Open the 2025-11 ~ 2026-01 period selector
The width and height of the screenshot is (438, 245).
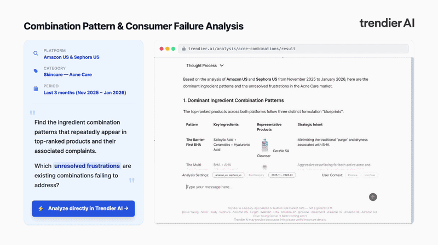(281, 175)
